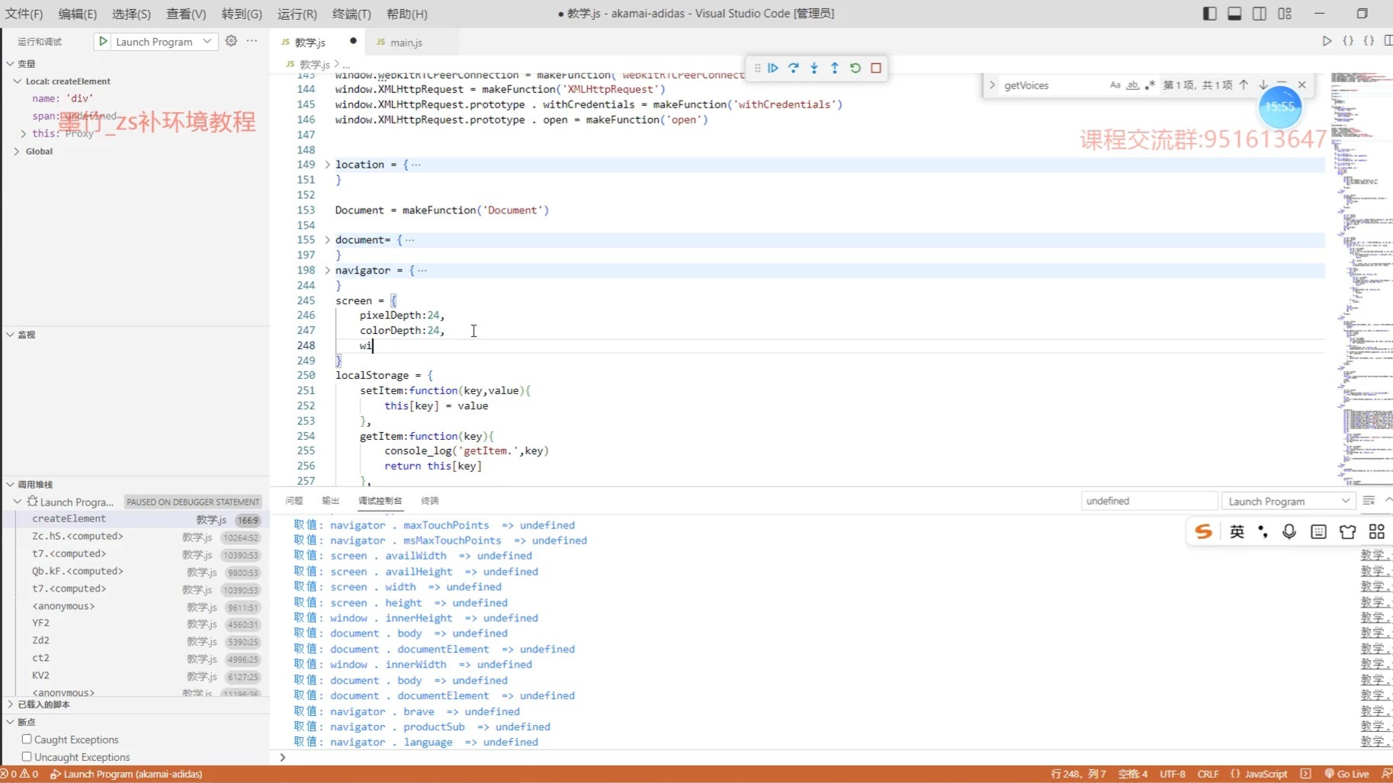Open launch.json with the gear icon

pyautogui.click(x=231, y=41)
